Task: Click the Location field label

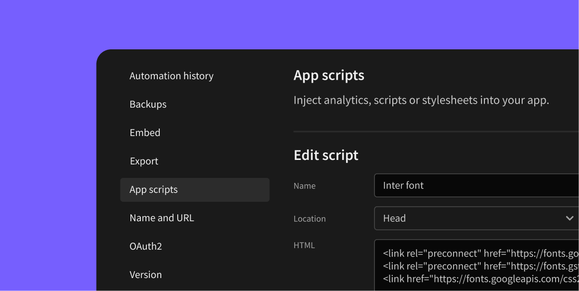Action: (x=310, y=218)
